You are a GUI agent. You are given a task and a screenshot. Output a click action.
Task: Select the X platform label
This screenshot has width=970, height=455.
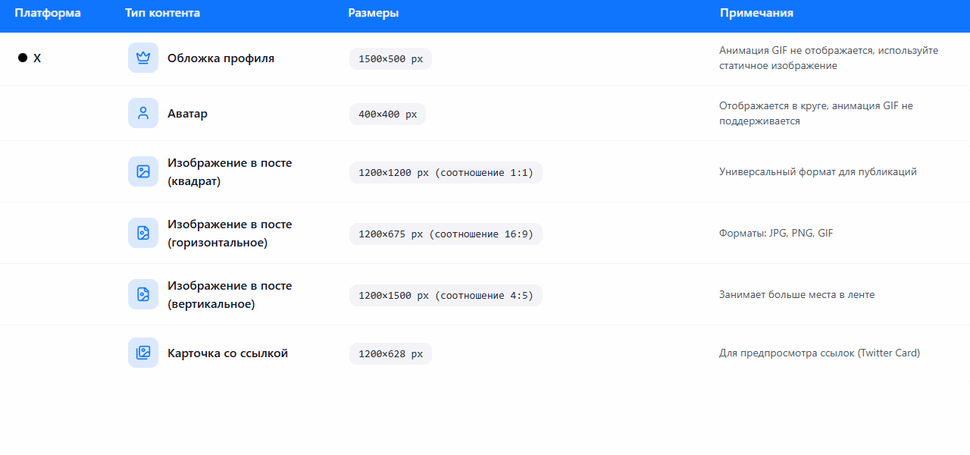click(37, 58)
